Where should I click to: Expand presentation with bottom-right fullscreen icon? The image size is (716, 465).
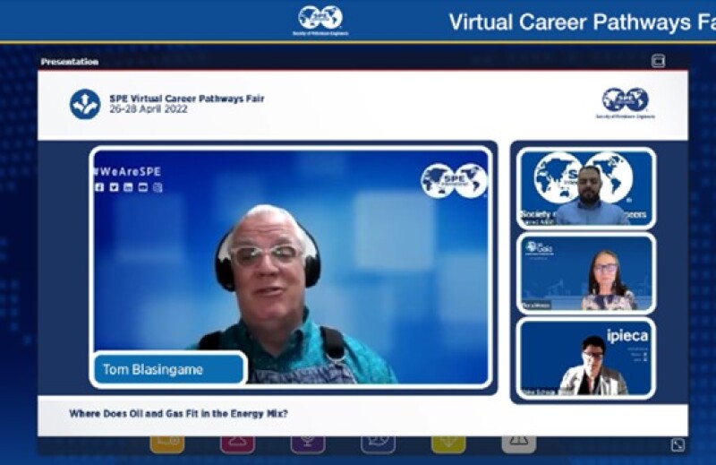[x=678, y=444]
